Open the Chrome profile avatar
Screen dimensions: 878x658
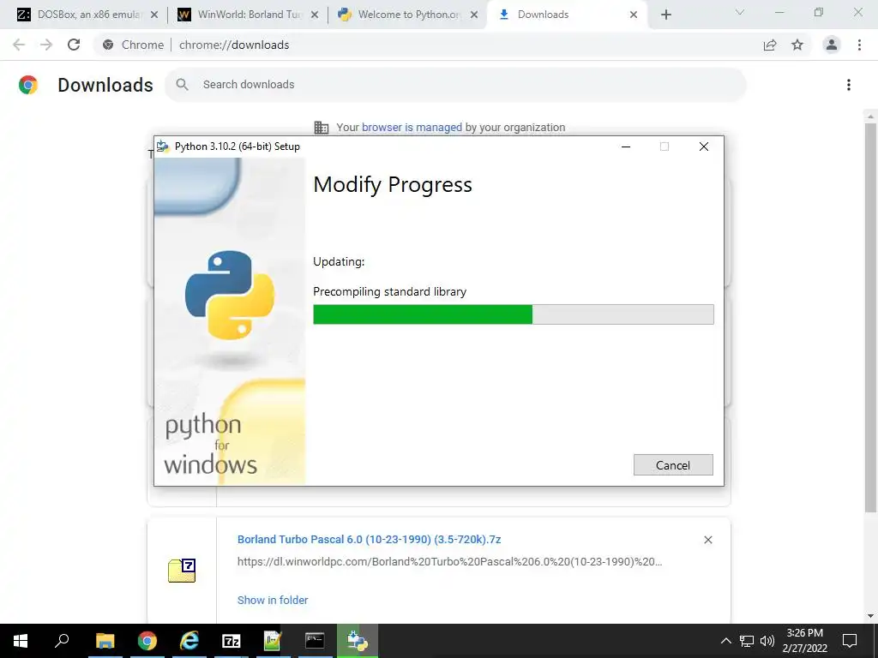click(832, 45)
